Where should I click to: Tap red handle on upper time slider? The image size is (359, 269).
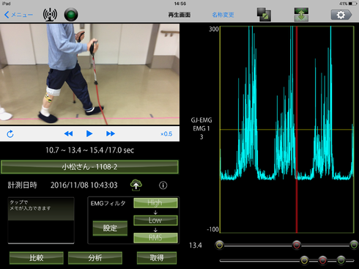coord(297,245)
